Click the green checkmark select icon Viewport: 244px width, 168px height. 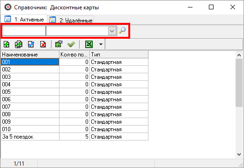(71, 44)
